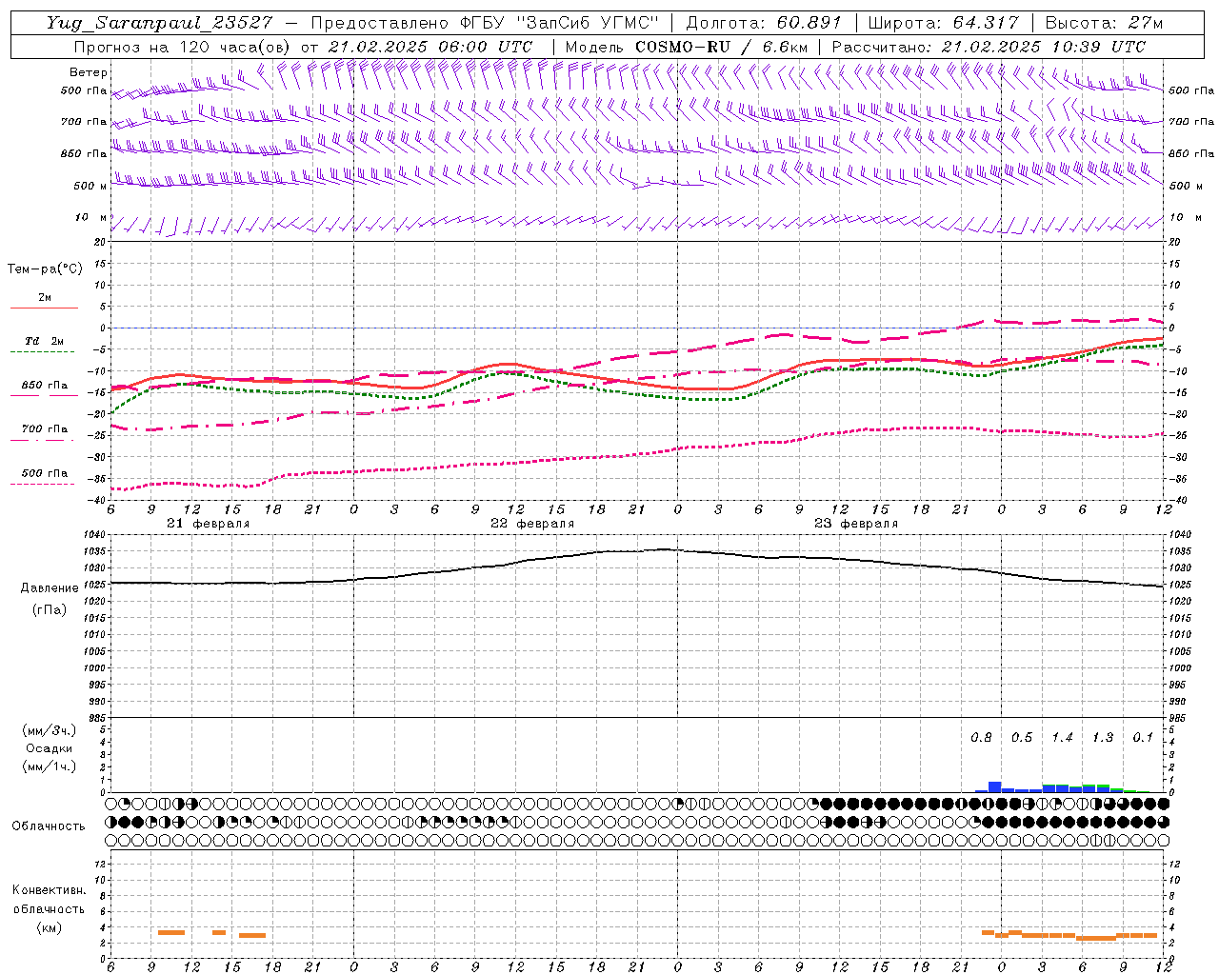This screenshot has height=975, width=1219.
Task: Click the 1.3 precipitation total value
Action: [x=1103, y=738]
